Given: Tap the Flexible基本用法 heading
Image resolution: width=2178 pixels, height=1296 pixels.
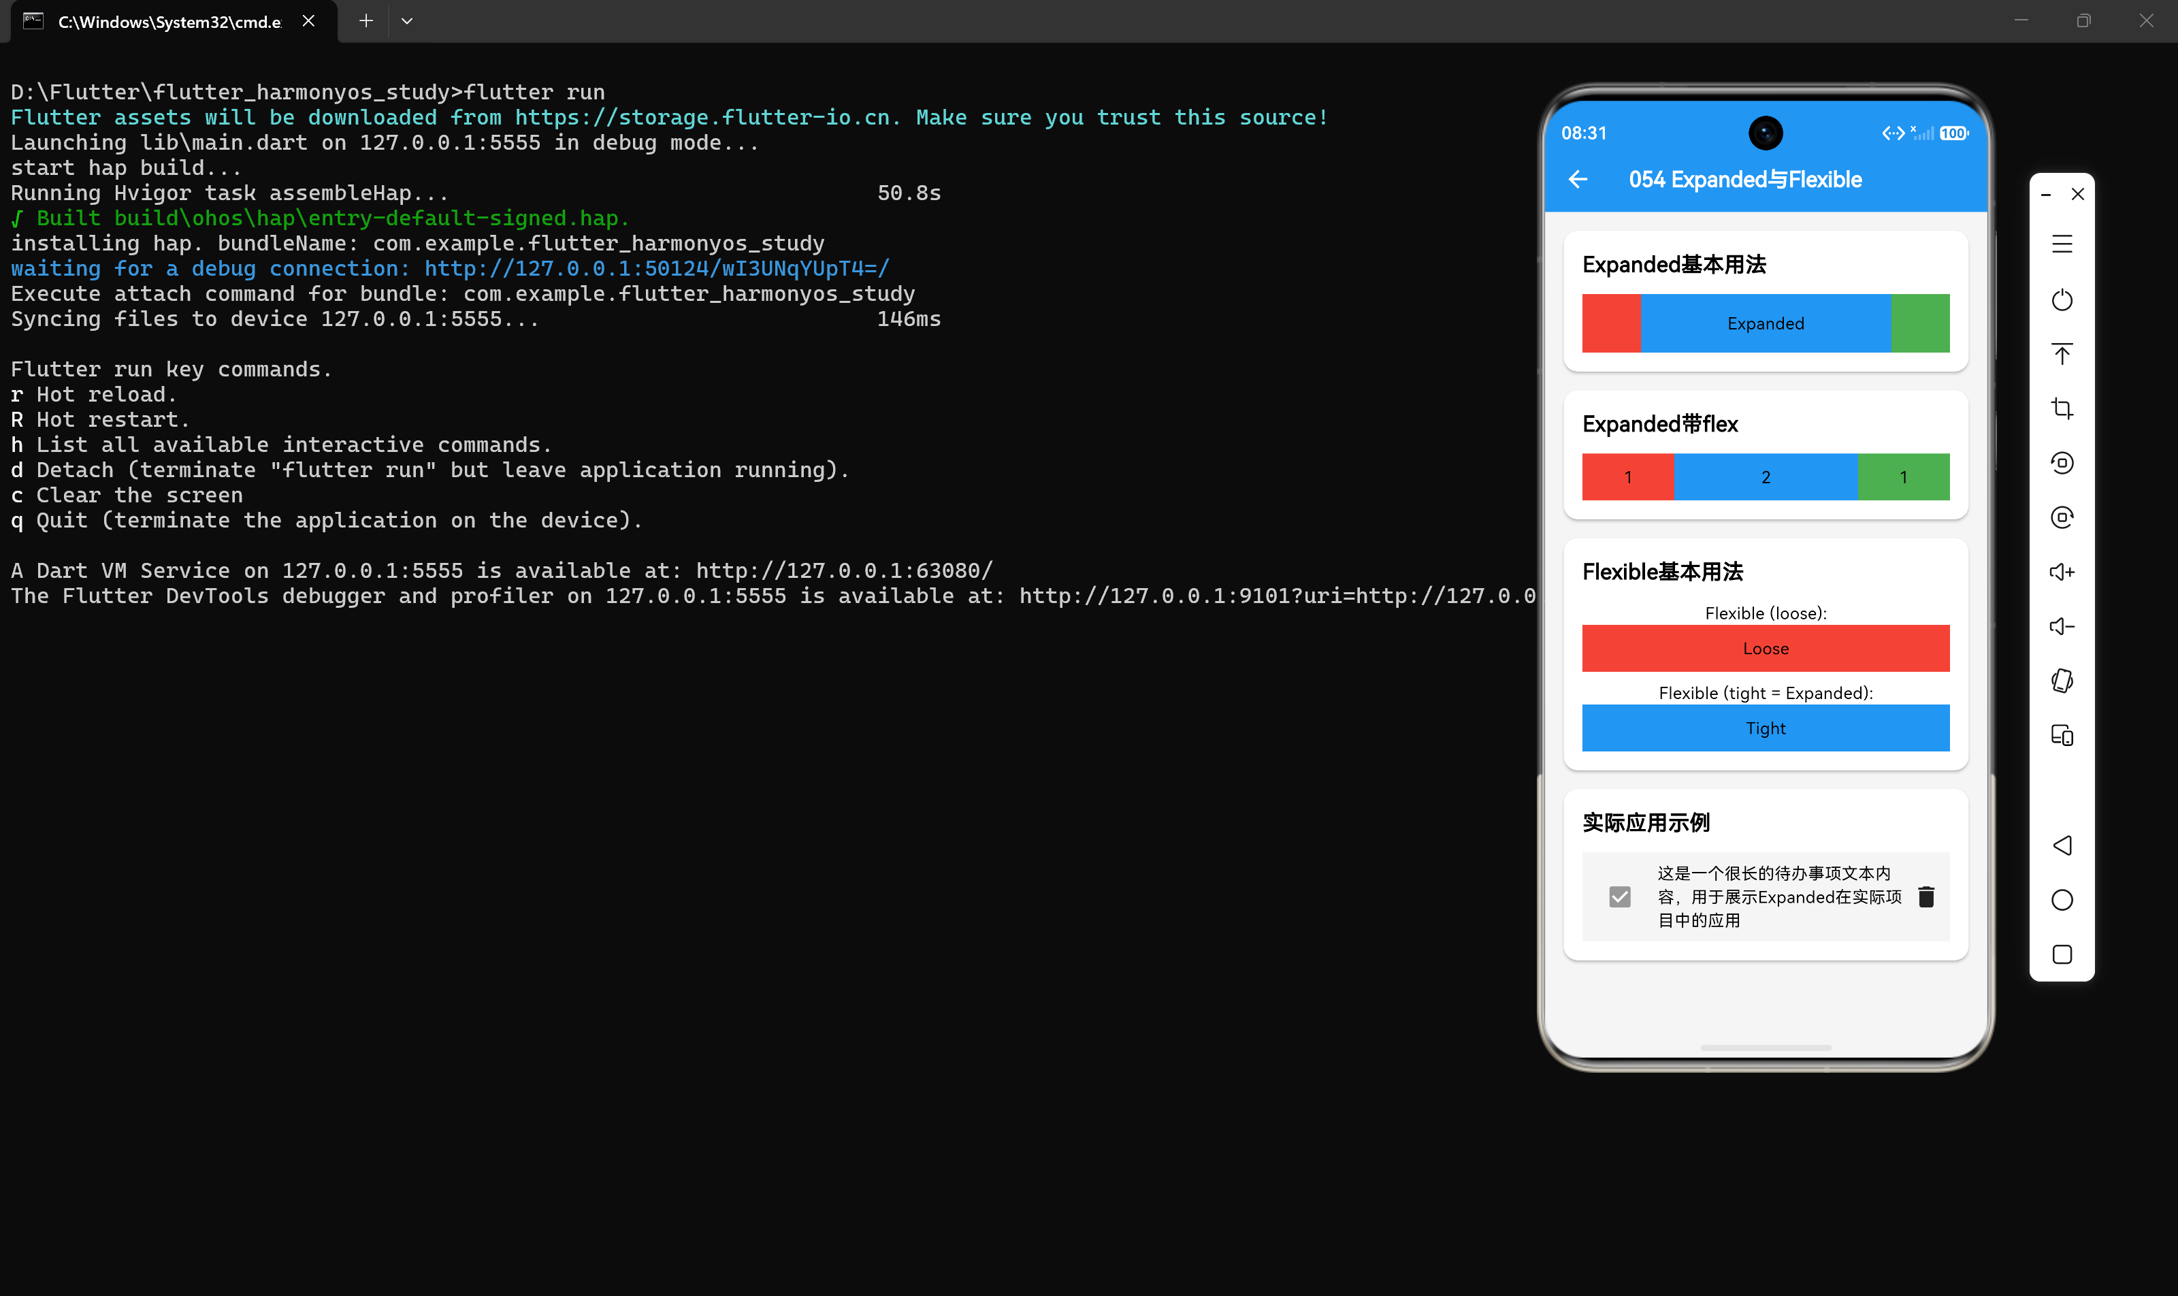Looking at the screenshot, I should (x=1663, y=572).
